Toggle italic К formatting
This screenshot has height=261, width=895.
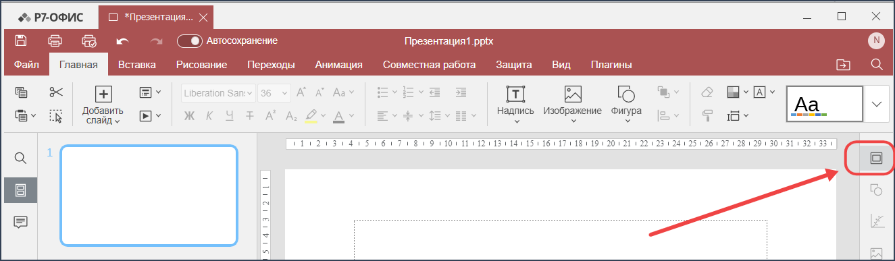tap(209, 116)
